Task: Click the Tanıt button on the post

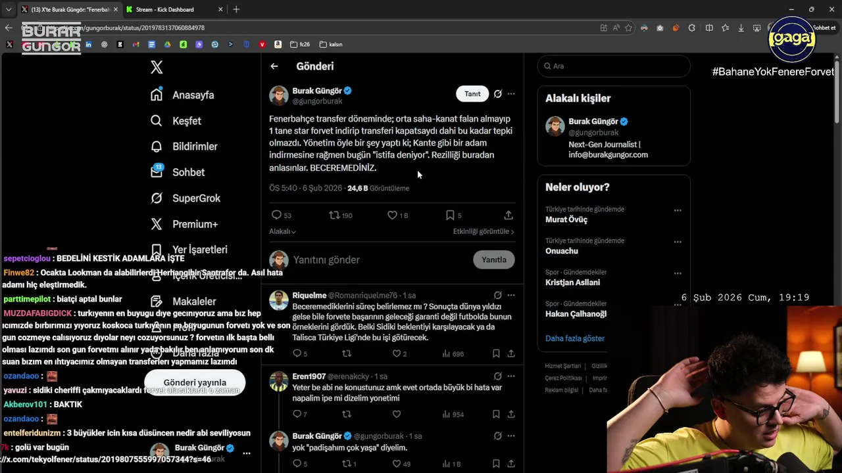Action: (472, 94)
